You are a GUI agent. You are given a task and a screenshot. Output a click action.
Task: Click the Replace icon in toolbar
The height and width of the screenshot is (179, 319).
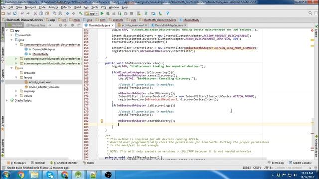pyautogui.click(x=60, y=13)
